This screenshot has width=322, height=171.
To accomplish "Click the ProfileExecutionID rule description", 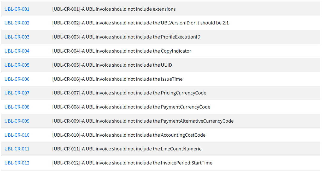I will pos(126,37).
